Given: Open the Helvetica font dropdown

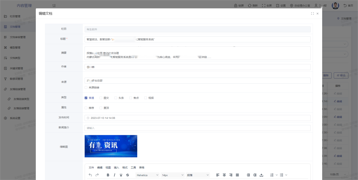Looking at the screenshot, I should click(x=147, y=175).
